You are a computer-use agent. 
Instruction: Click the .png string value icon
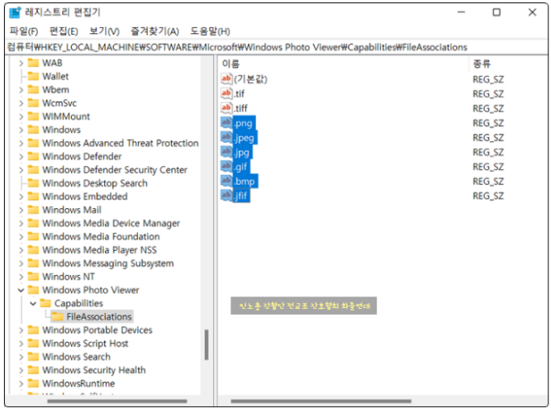click(226, 122)
